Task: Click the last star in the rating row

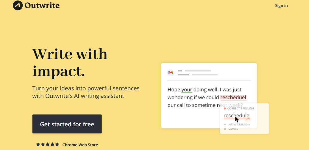Action: [x=57, y=144]
